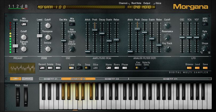The width and height of the screenshot is (216, 112).
Task: Click the Channel value field
Action: (x=129, y=7)
